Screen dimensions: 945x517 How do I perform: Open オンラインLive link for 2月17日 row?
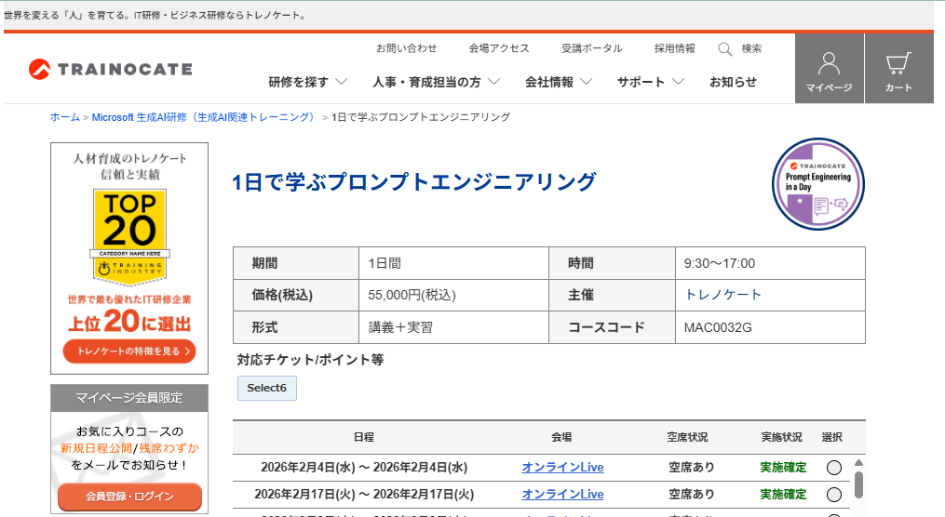[x=563, y=495]
